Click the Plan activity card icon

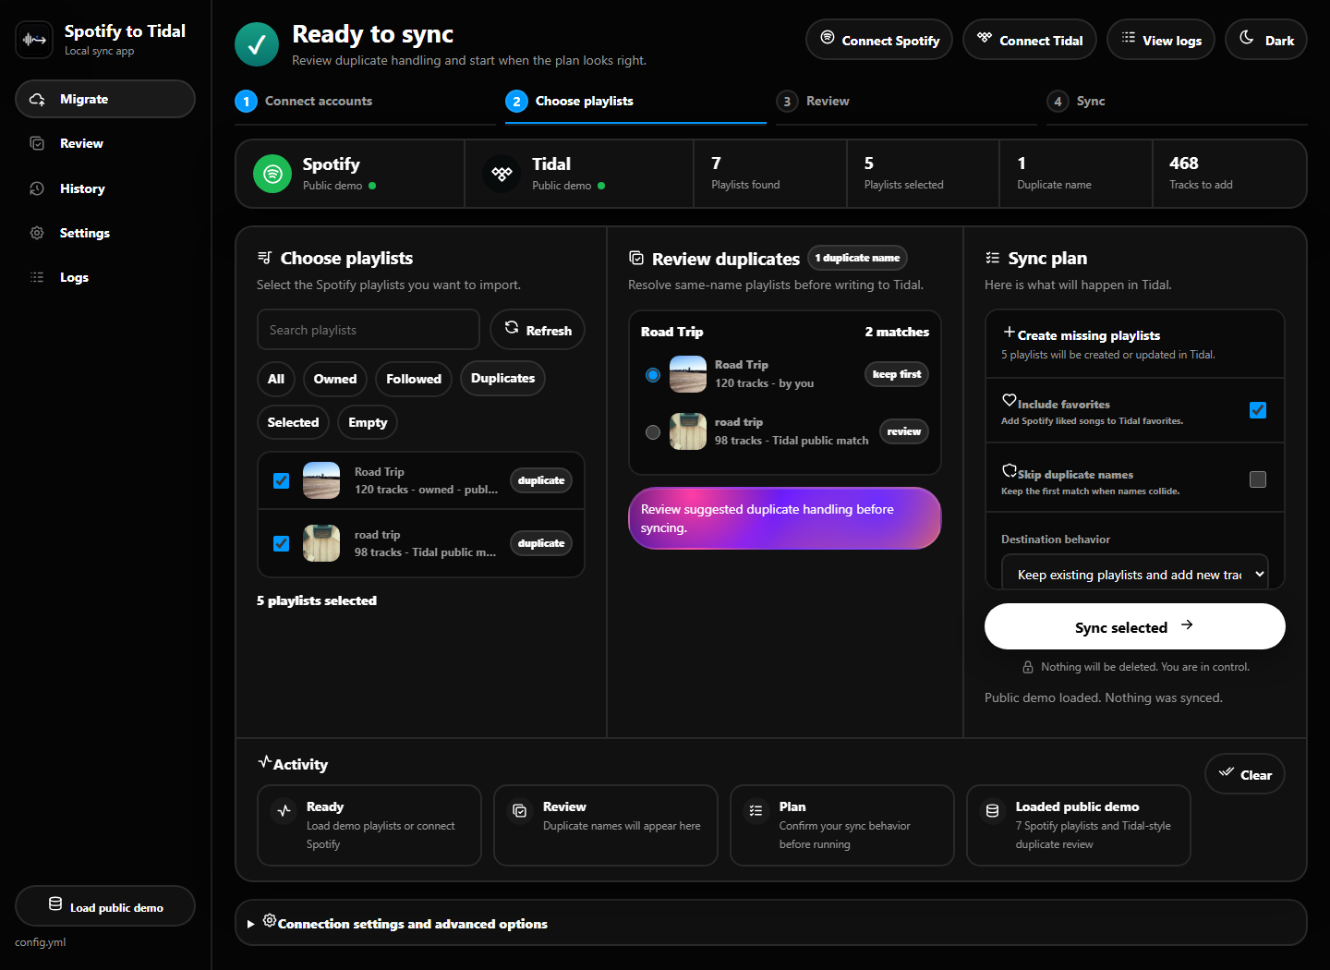coord(756,810)
